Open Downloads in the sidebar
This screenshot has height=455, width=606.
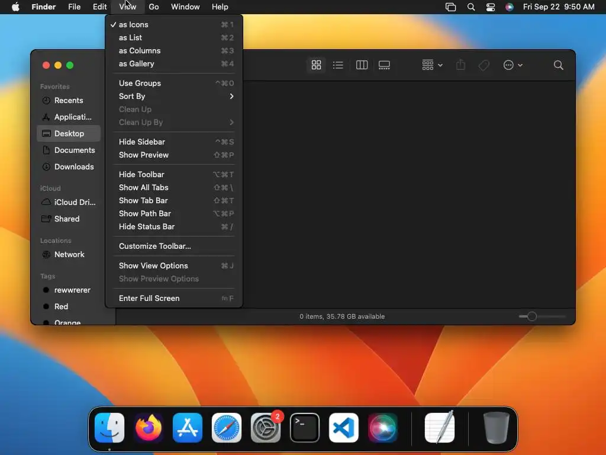tap(69, 166)
